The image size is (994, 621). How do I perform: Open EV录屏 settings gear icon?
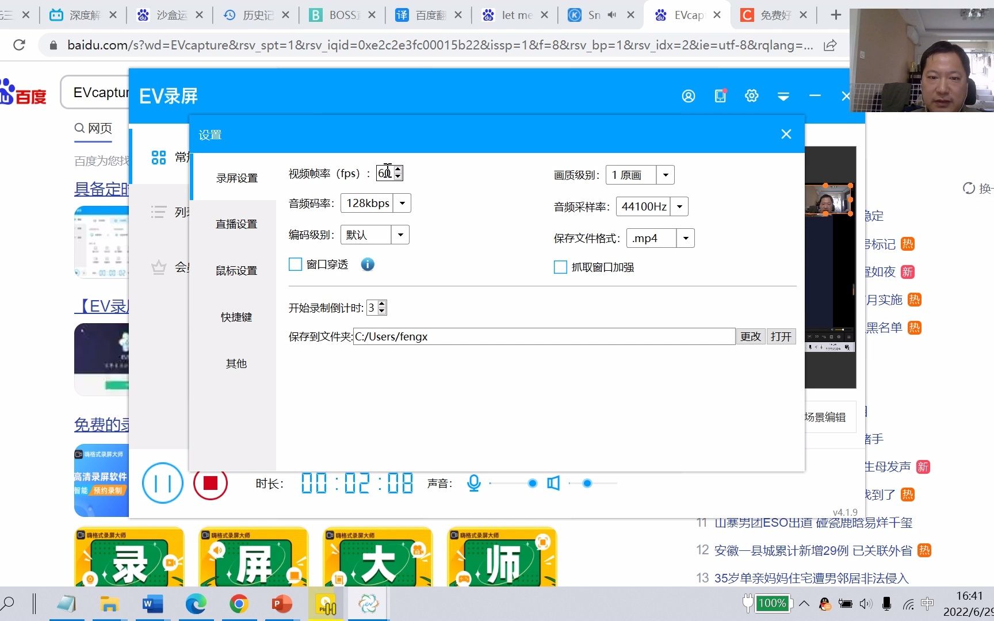pos(751,95)
